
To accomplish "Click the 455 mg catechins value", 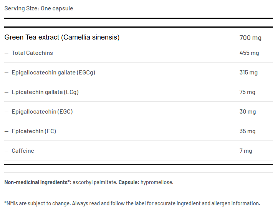I will pos(249,53).
